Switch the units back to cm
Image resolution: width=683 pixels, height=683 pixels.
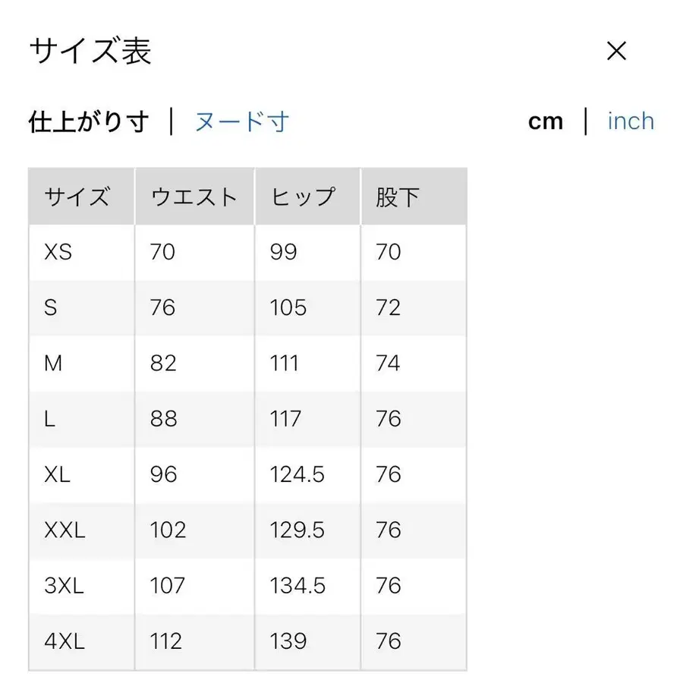pyautogui.click(x=546, y=121)
